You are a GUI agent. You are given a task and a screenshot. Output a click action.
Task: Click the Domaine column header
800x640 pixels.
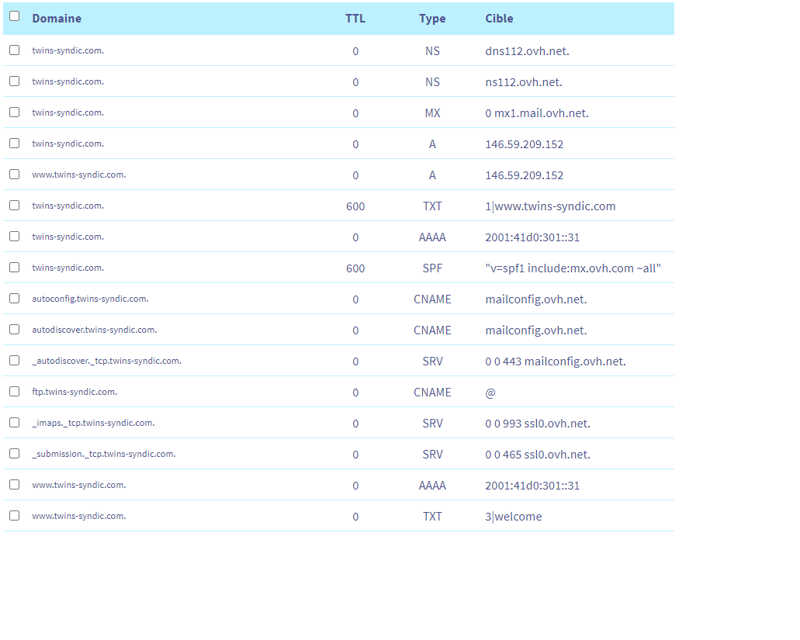[57, 19]
